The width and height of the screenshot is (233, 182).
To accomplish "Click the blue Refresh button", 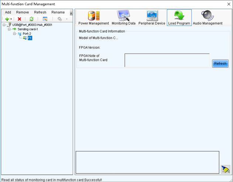I will [220, 63].
